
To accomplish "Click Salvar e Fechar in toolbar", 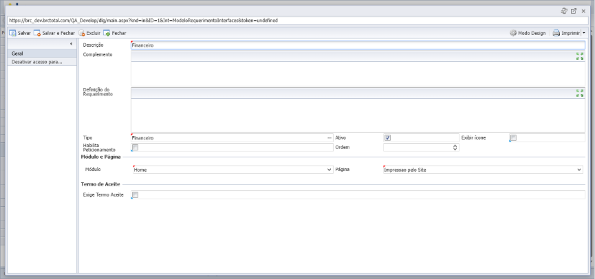I will tap(54, 34).
